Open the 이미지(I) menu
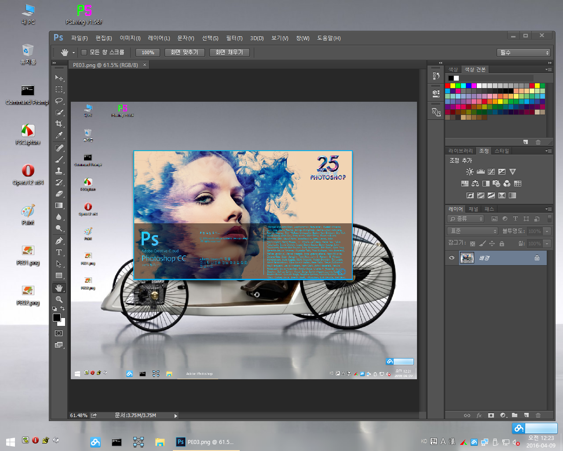This screenshot has height=451, width=563. [x=130, y=38]
